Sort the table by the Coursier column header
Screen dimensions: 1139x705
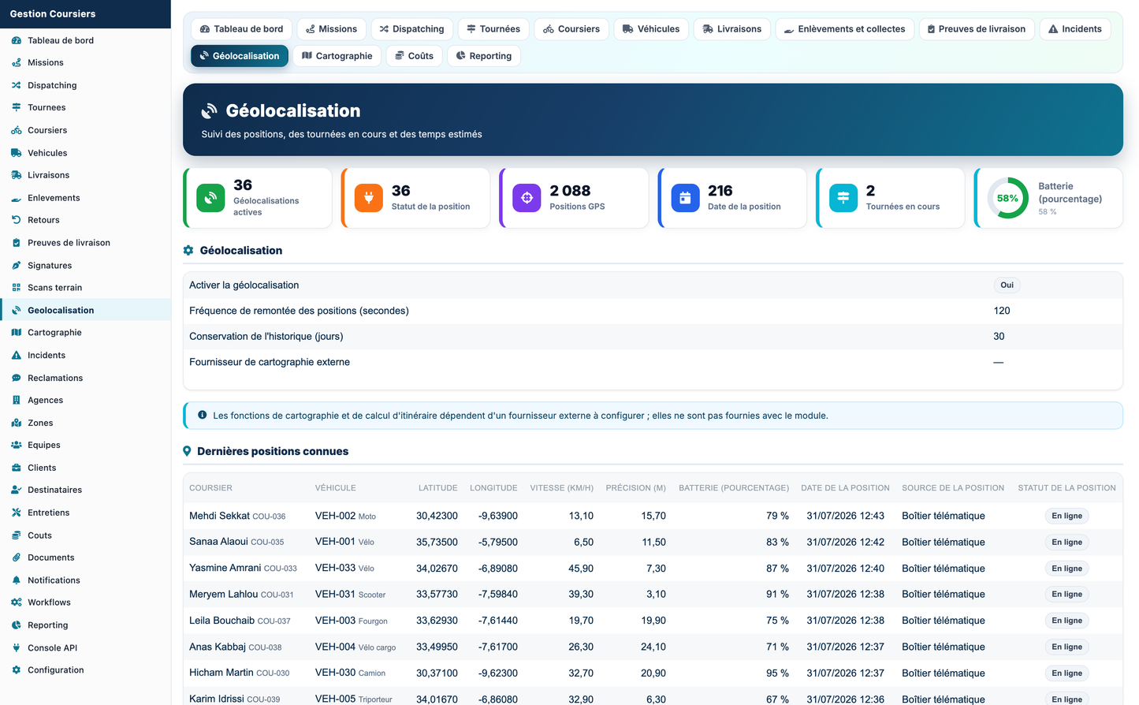click(x=210, y=488)
